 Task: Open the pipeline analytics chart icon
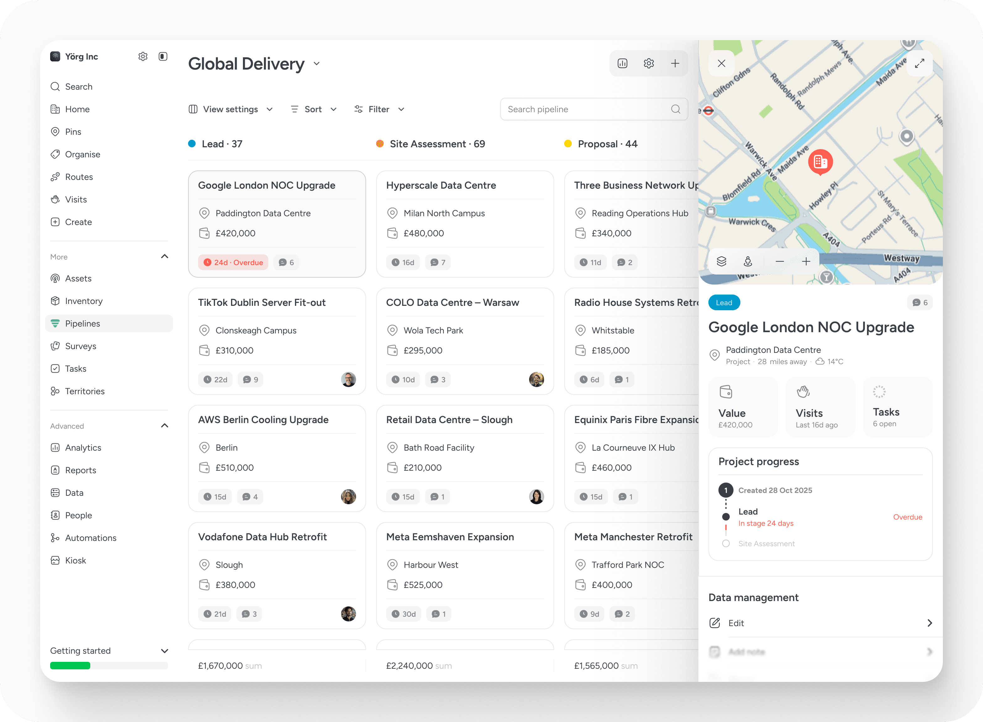coord(623,63)
